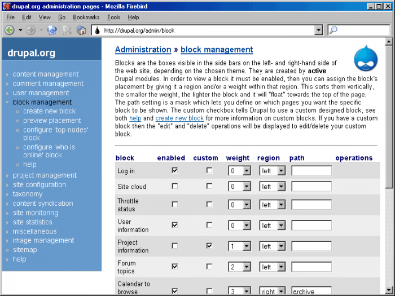Click the Drupal drop logo image
This screenshot has width=395, height=296.
coord(366,58)
